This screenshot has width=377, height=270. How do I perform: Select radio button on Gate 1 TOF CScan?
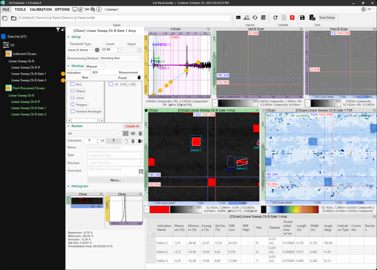coord(263,110)
